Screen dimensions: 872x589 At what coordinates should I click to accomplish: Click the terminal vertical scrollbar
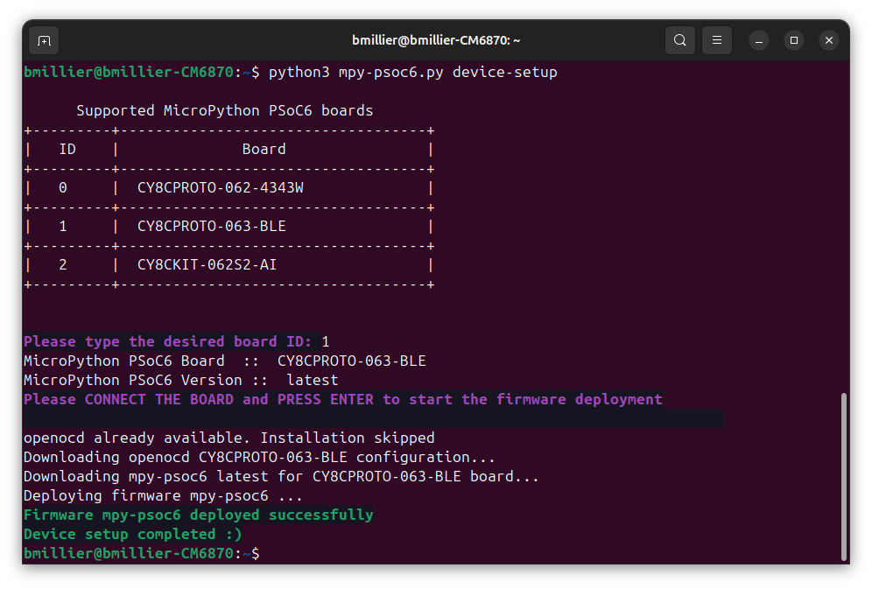(844, 477)
